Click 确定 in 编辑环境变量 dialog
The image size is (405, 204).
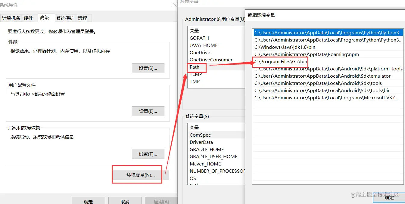point(389,197)
